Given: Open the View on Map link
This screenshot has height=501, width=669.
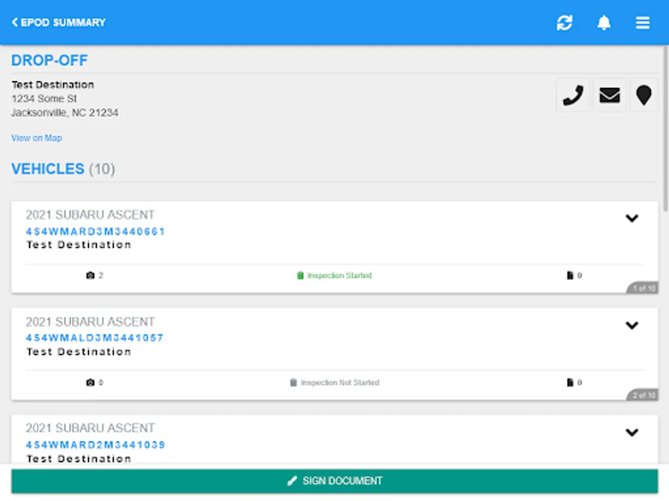Looking at the screenshot, I should (x=36, y=138).
